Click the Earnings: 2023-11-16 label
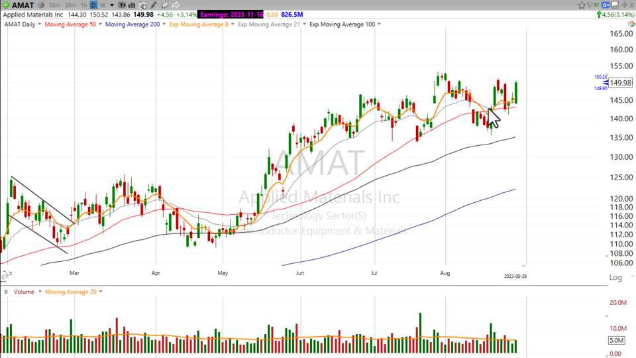636x358 pixels. (231, 15)
